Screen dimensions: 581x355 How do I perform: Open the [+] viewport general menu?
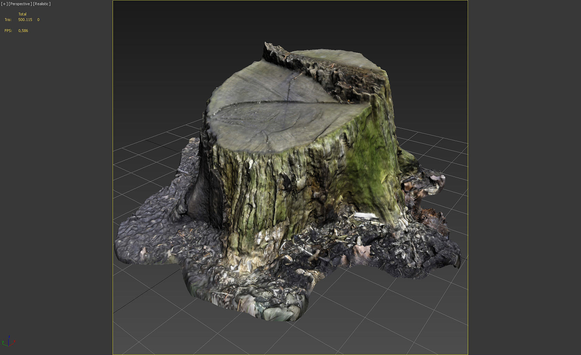point(4,4)
